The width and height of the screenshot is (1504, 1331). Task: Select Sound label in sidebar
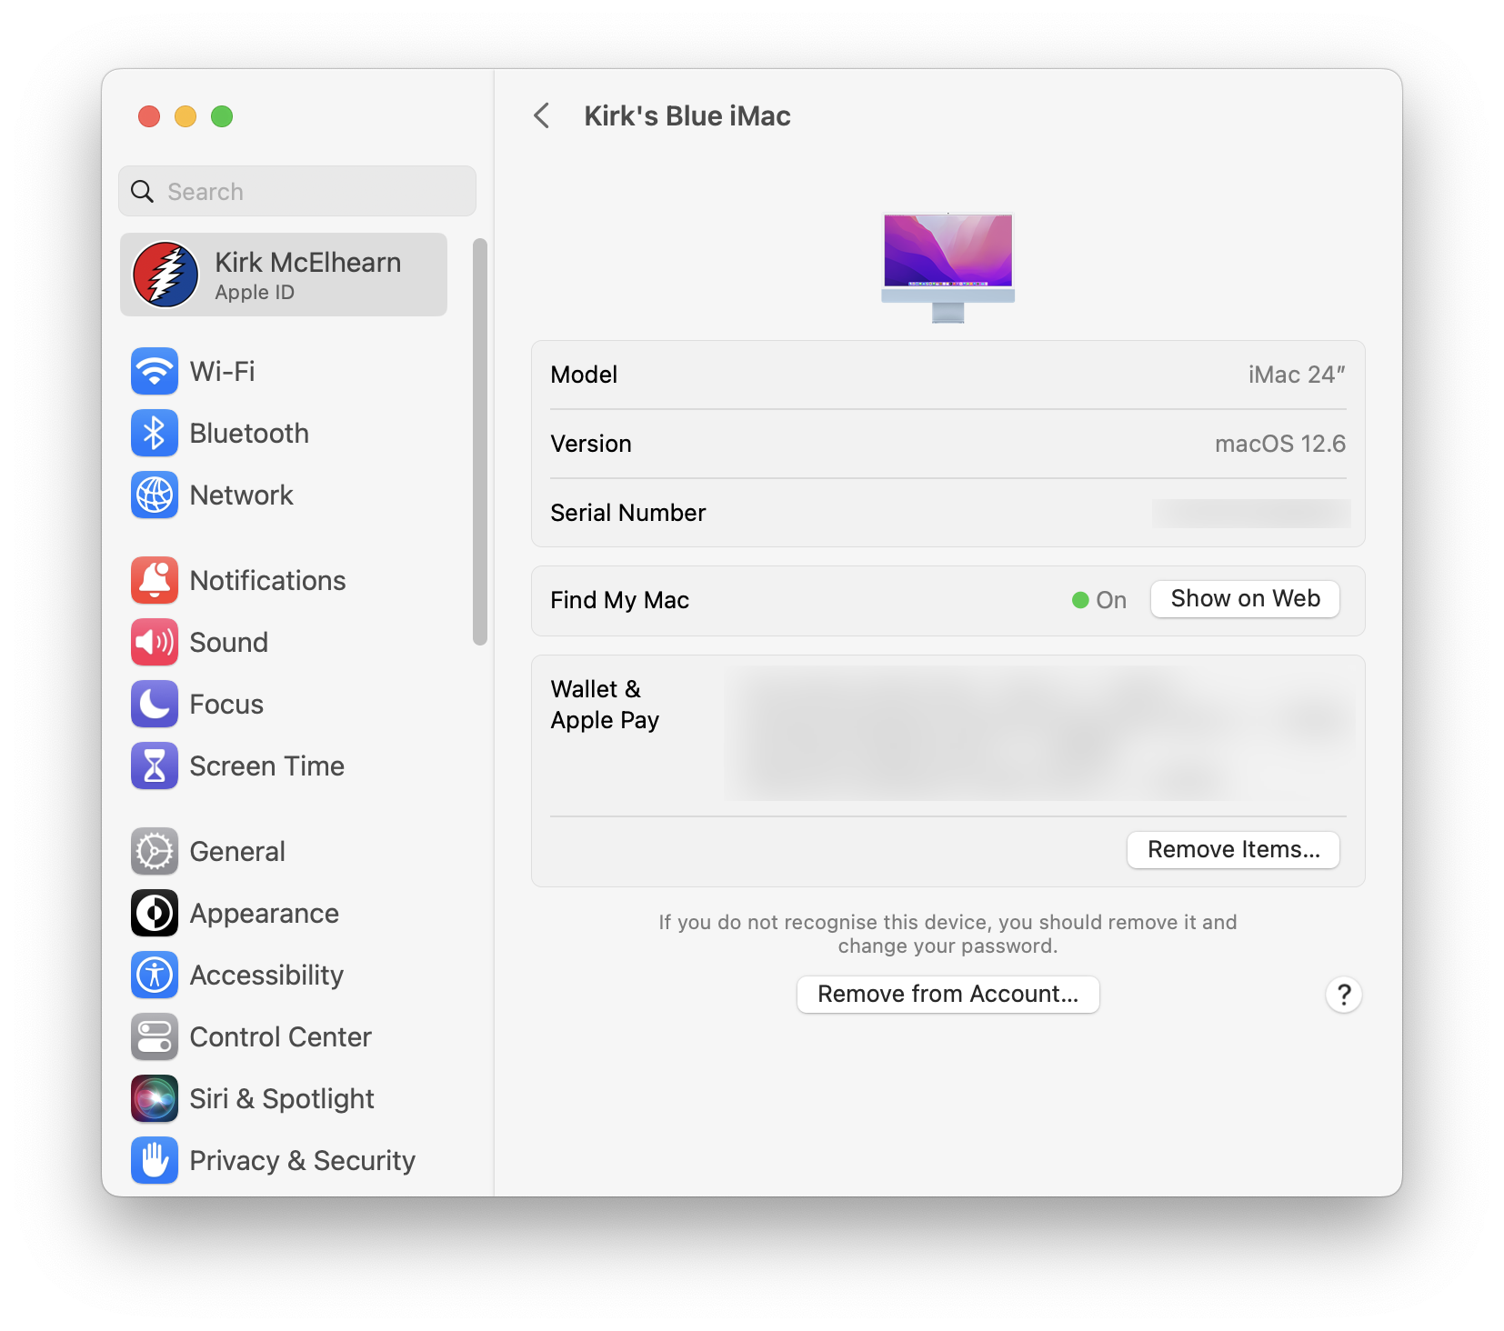click(x=228, y=643)
